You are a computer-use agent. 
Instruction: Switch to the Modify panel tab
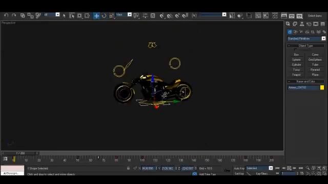[295, 24]
